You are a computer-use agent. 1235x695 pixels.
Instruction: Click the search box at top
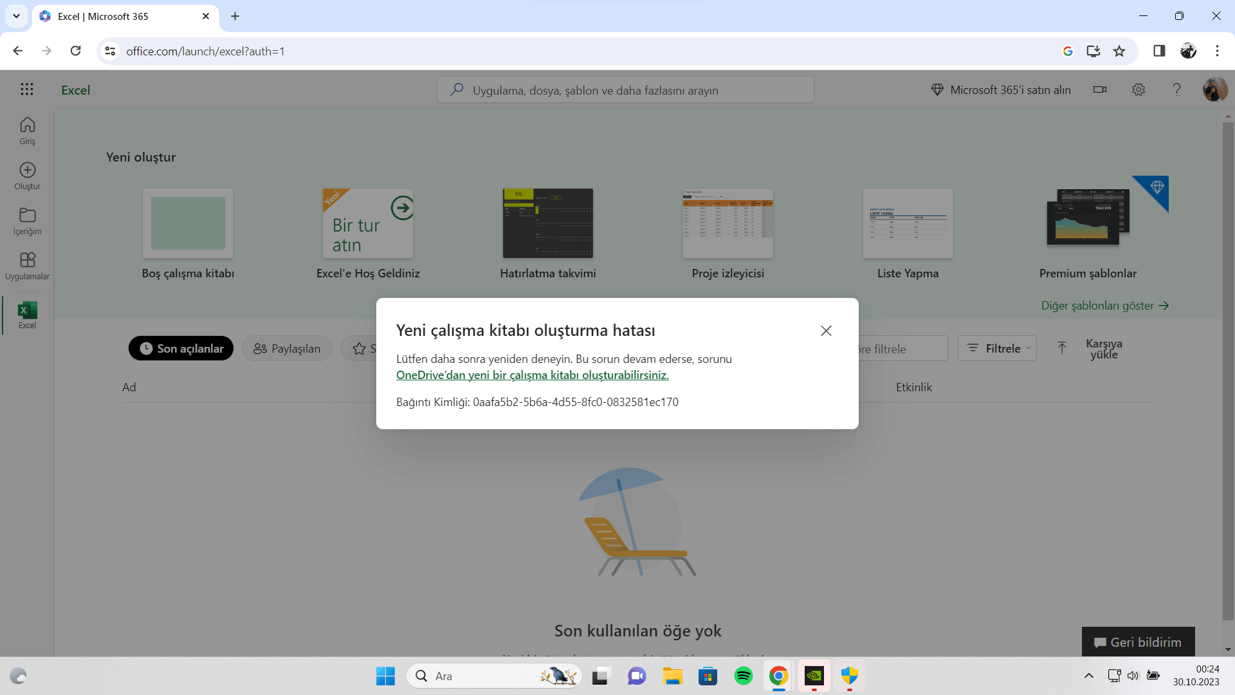click(x=625, y=90)
